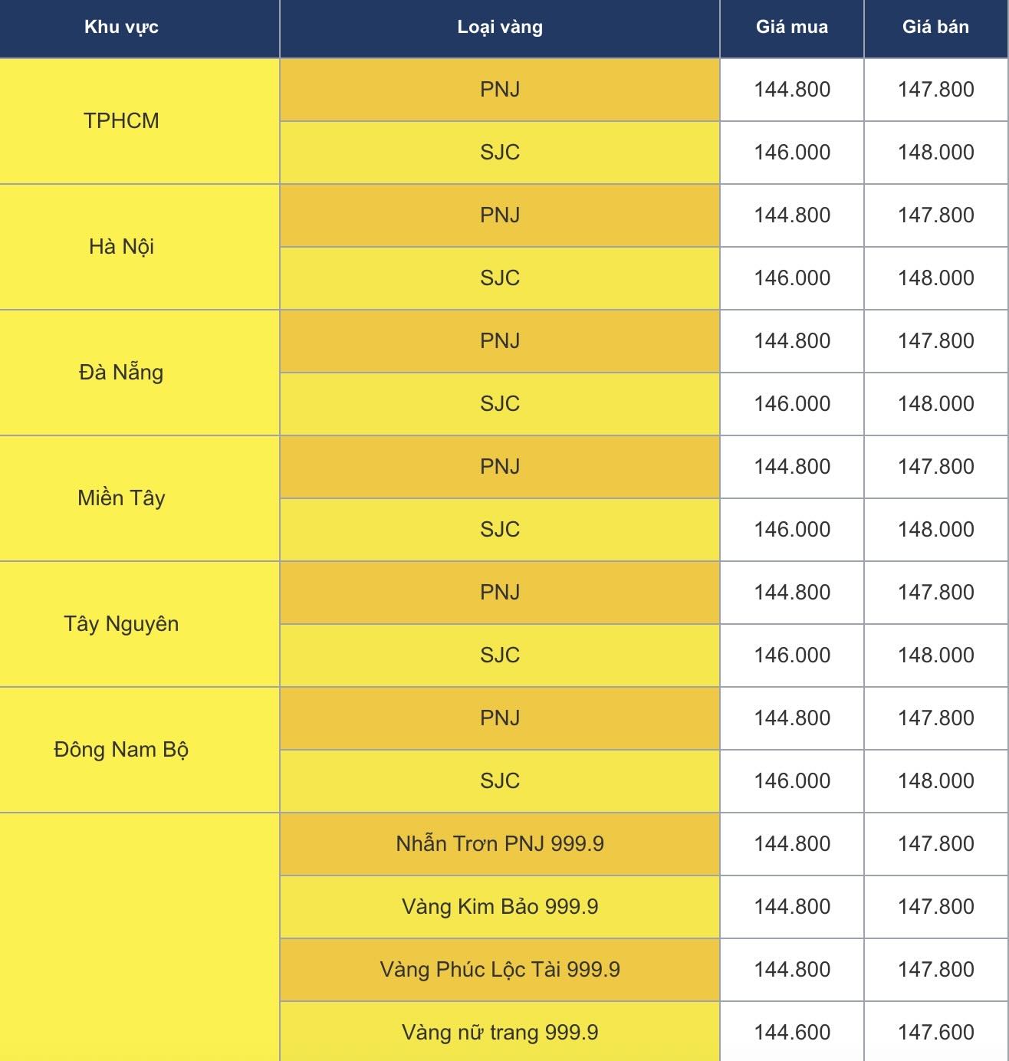The image size is (1009, 1061).
Task: Select the SJC selling price for Đà Nẵng
Action: tap(935, 403)
